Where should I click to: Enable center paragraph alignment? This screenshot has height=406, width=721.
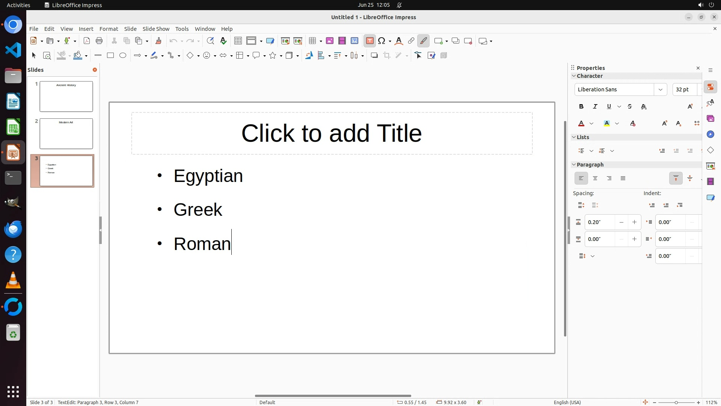pos(595,179)
